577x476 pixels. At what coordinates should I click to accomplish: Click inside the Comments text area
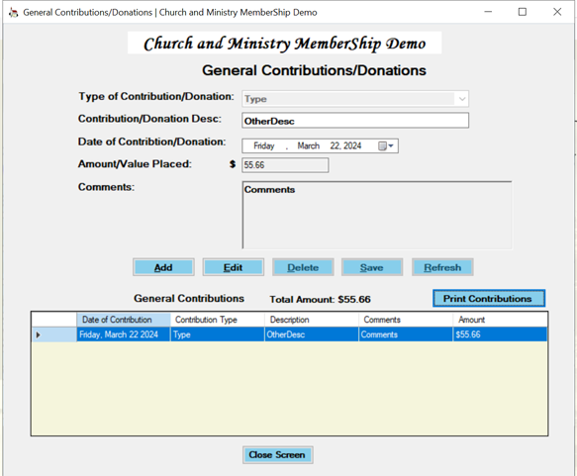377,215
